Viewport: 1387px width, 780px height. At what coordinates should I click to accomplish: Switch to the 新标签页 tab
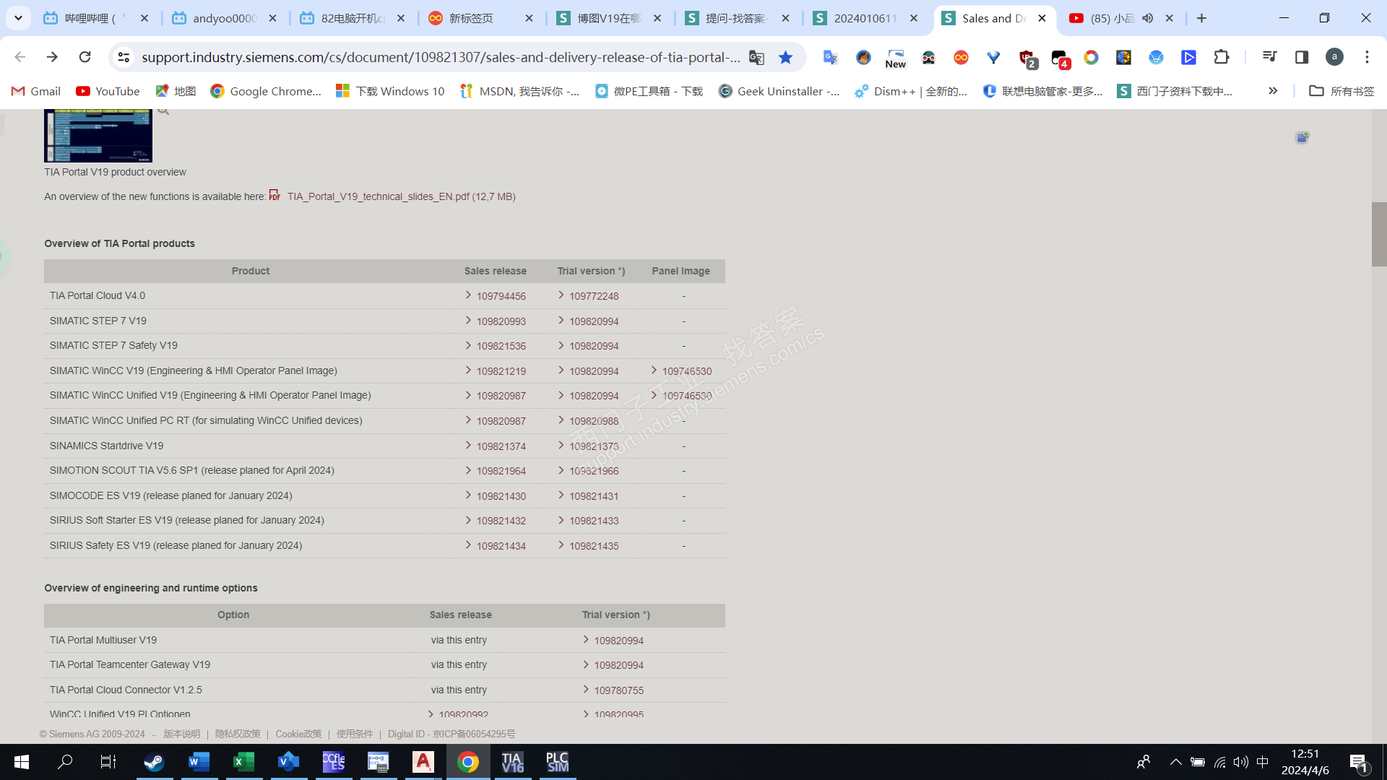[x=471, y=18]
